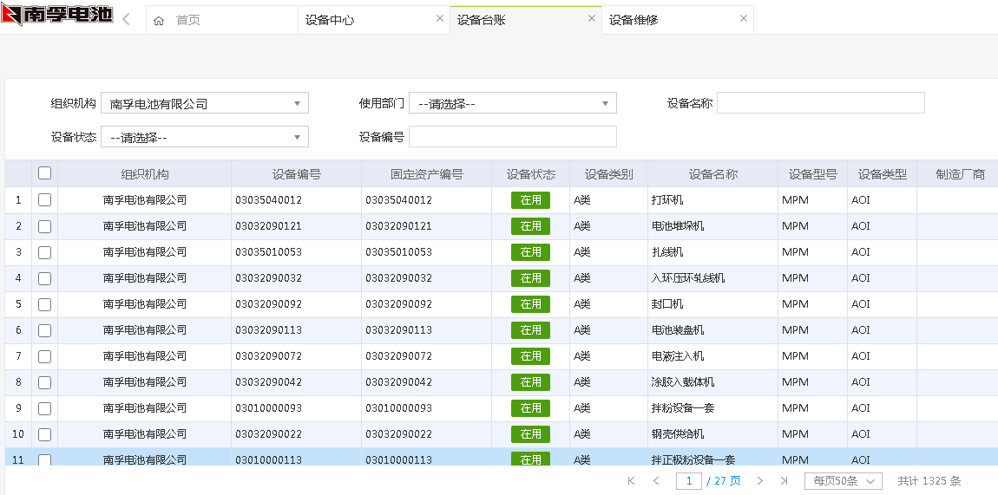Select the 电池装盘机 name cell
The image size is (998, 495).
(712, 330)
